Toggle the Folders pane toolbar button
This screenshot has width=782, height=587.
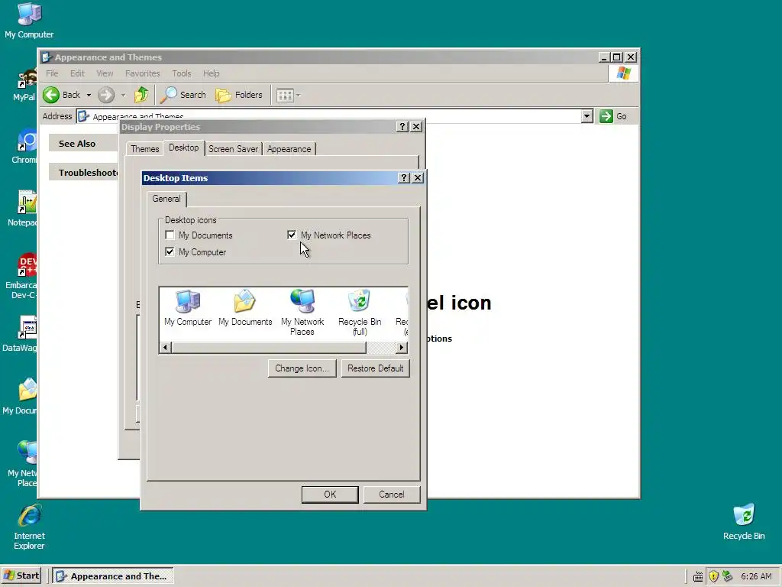pos(239,95)
